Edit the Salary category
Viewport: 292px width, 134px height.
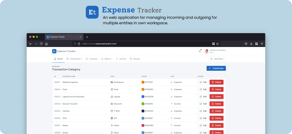(x=203, y=125)
